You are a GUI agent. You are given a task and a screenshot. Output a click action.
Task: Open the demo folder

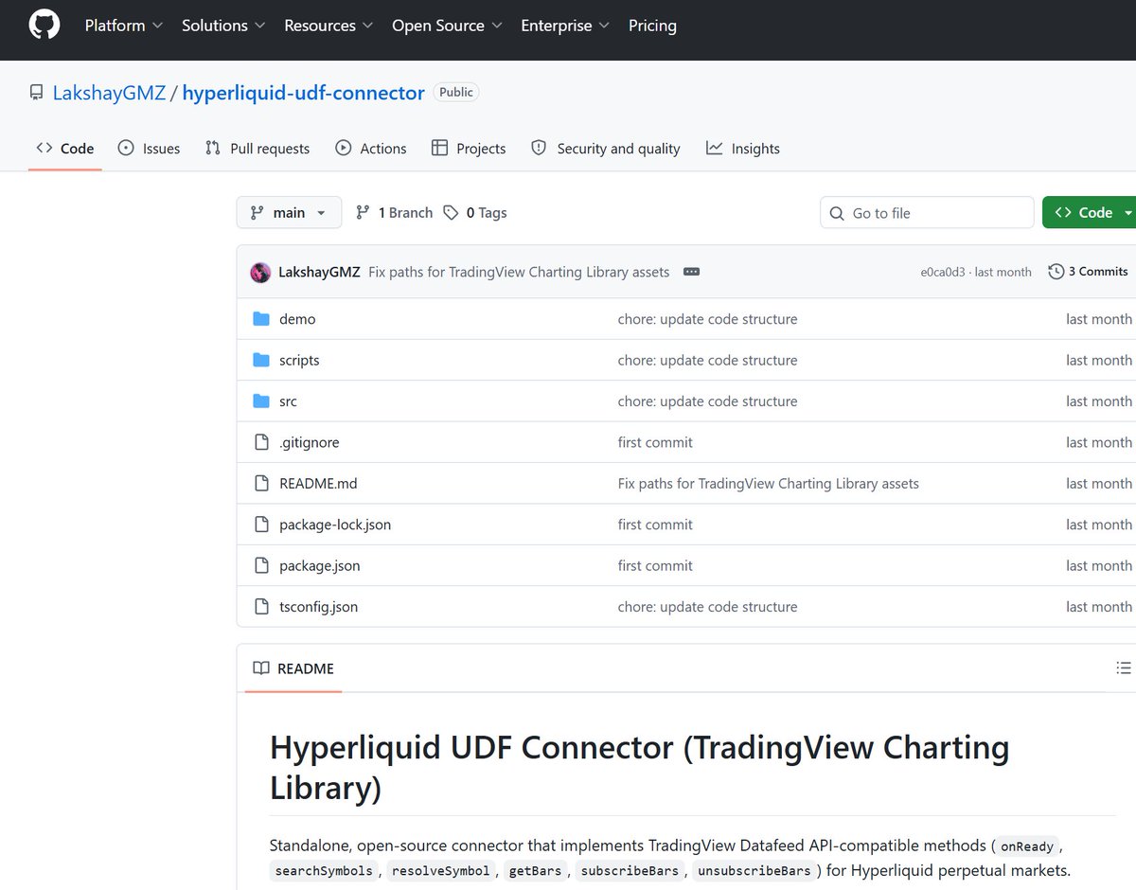(297, 319)
